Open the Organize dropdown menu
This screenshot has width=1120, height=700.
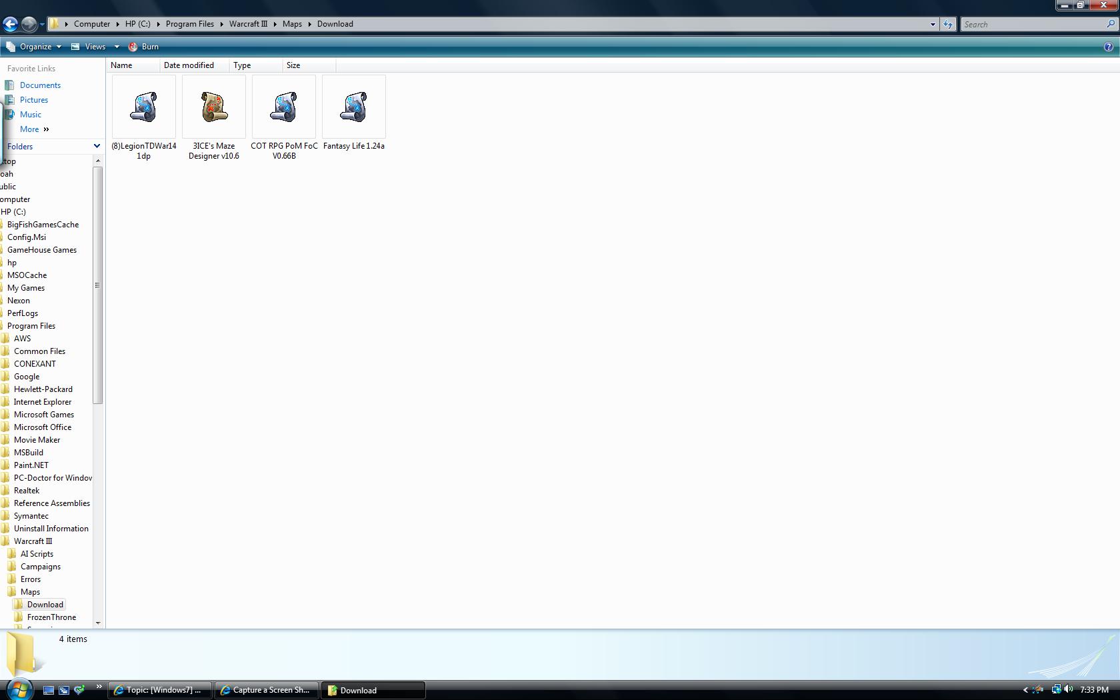[x=35, y=47]
